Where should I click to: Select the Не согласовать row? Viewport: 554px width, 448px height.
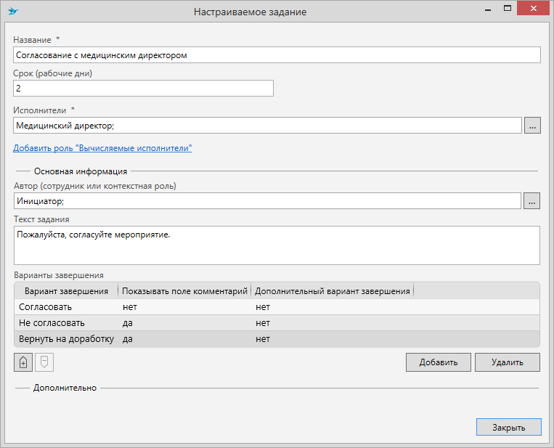click(x=277, y=323)
